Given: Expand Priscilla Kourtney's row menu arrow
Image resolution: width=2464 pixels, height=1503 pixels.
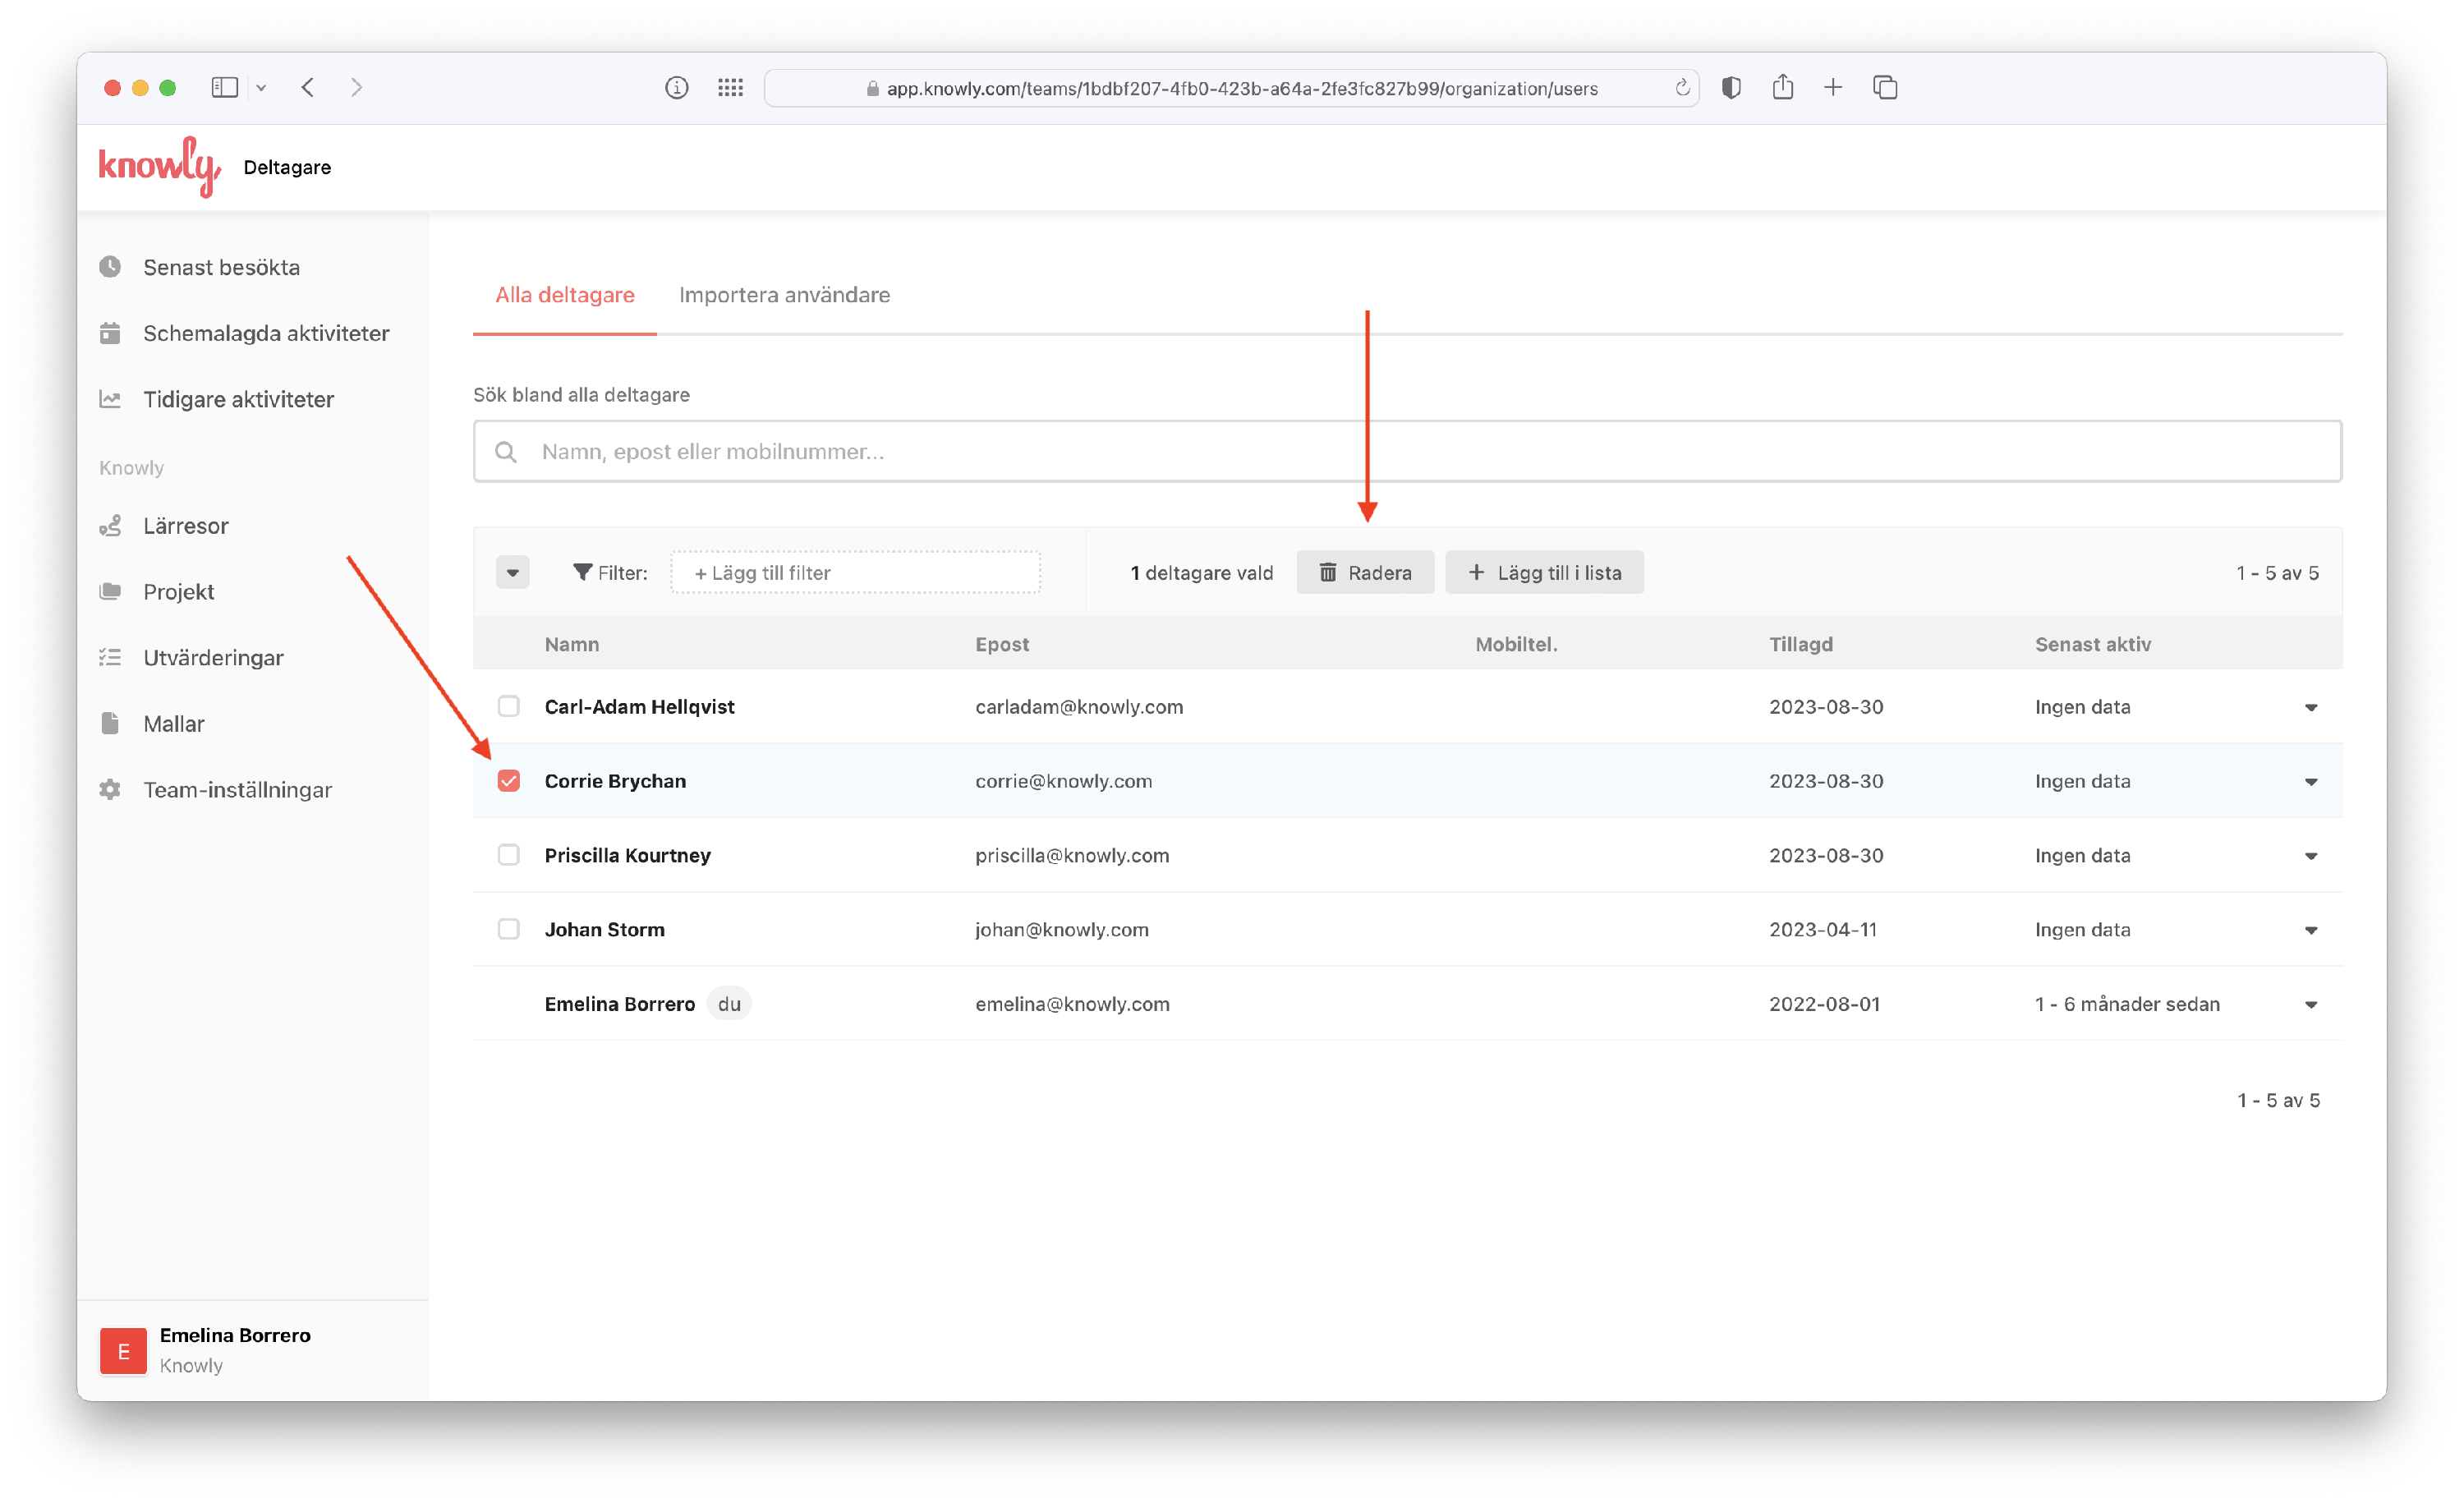Looking at the screenshot, I should (2311, 856).
